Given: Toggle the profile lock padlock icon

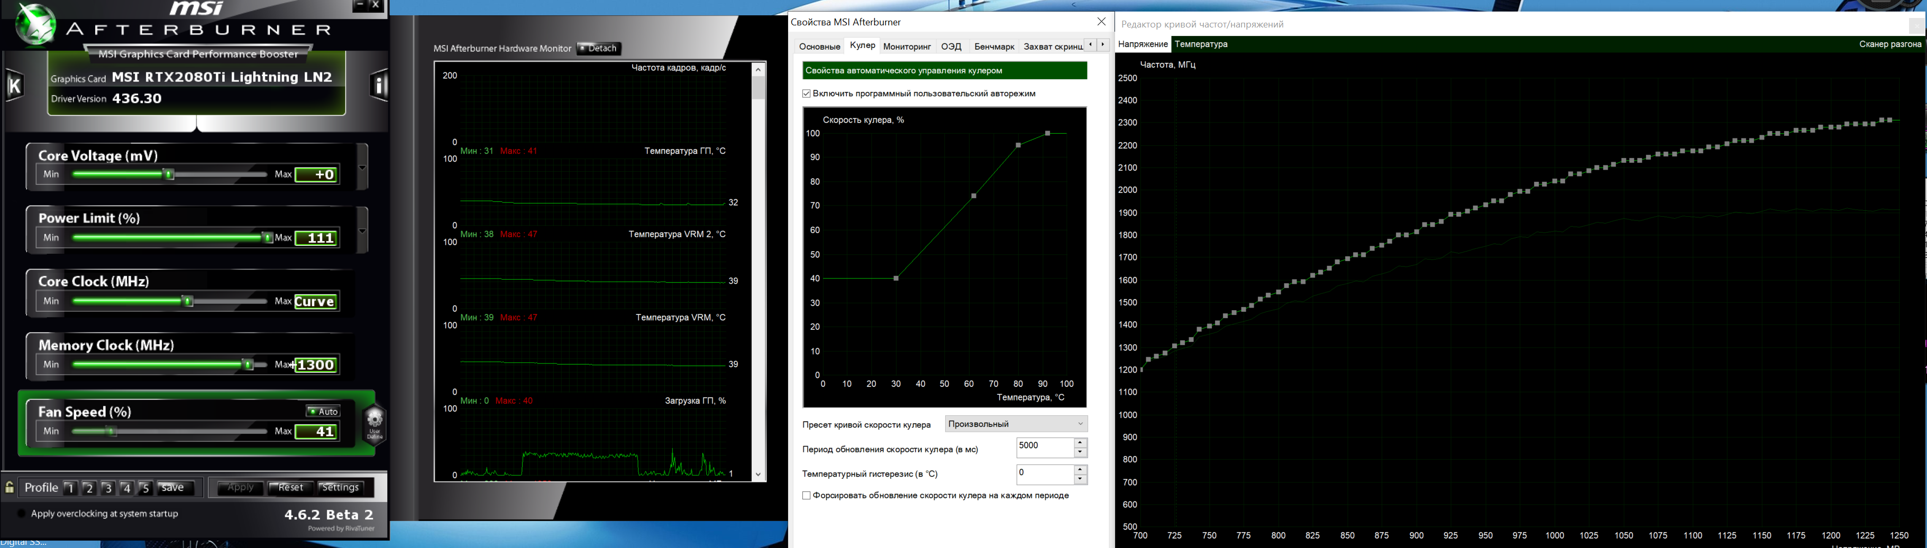Looking at the screenshot, I should point(10,488).
